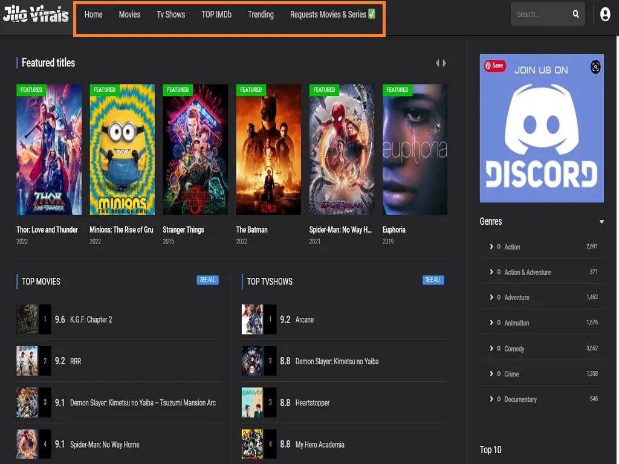Screen dimensions: 619x464
Task: Click the Stranger Things title link
Action: [x=183, y=230]
